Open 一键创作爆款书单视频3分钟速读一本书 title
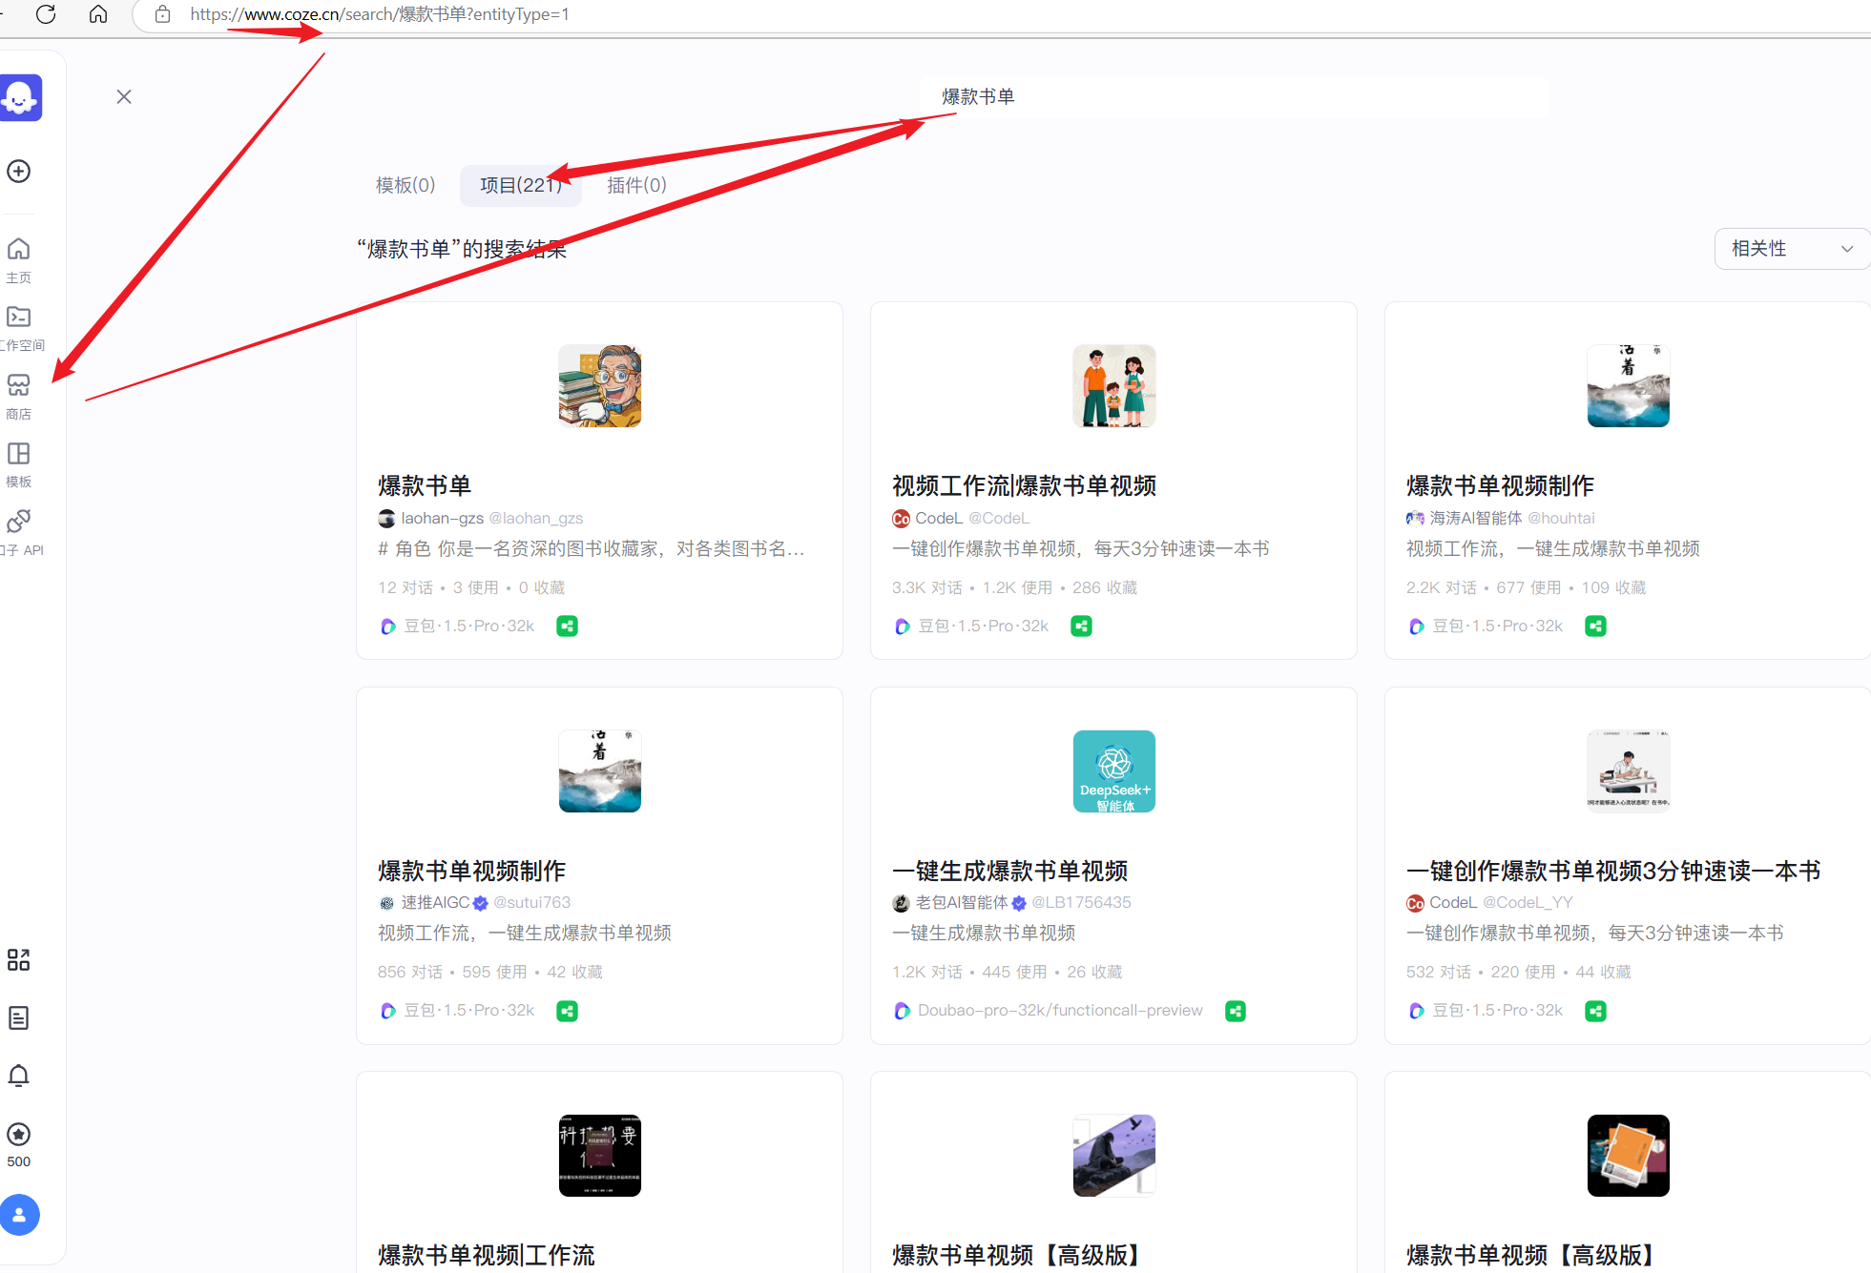 tap(1613, 871)
